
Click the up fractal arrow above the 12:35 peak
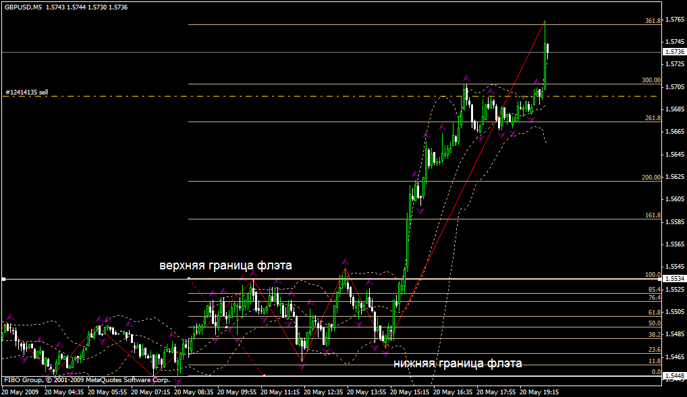[x=346, y=261]
